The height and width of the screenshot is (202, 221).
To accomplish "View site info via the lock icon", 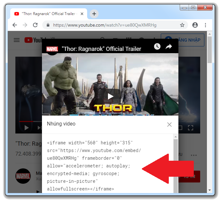I will (x=48, y=25).
